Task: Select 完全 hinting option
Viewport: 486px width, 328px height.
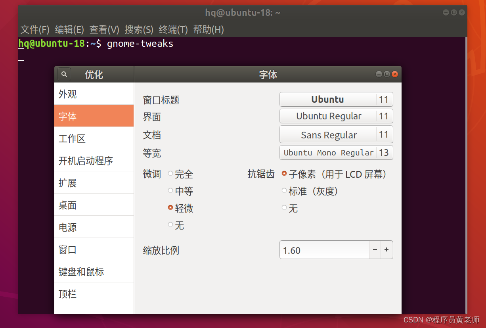Action: [180, 174]
